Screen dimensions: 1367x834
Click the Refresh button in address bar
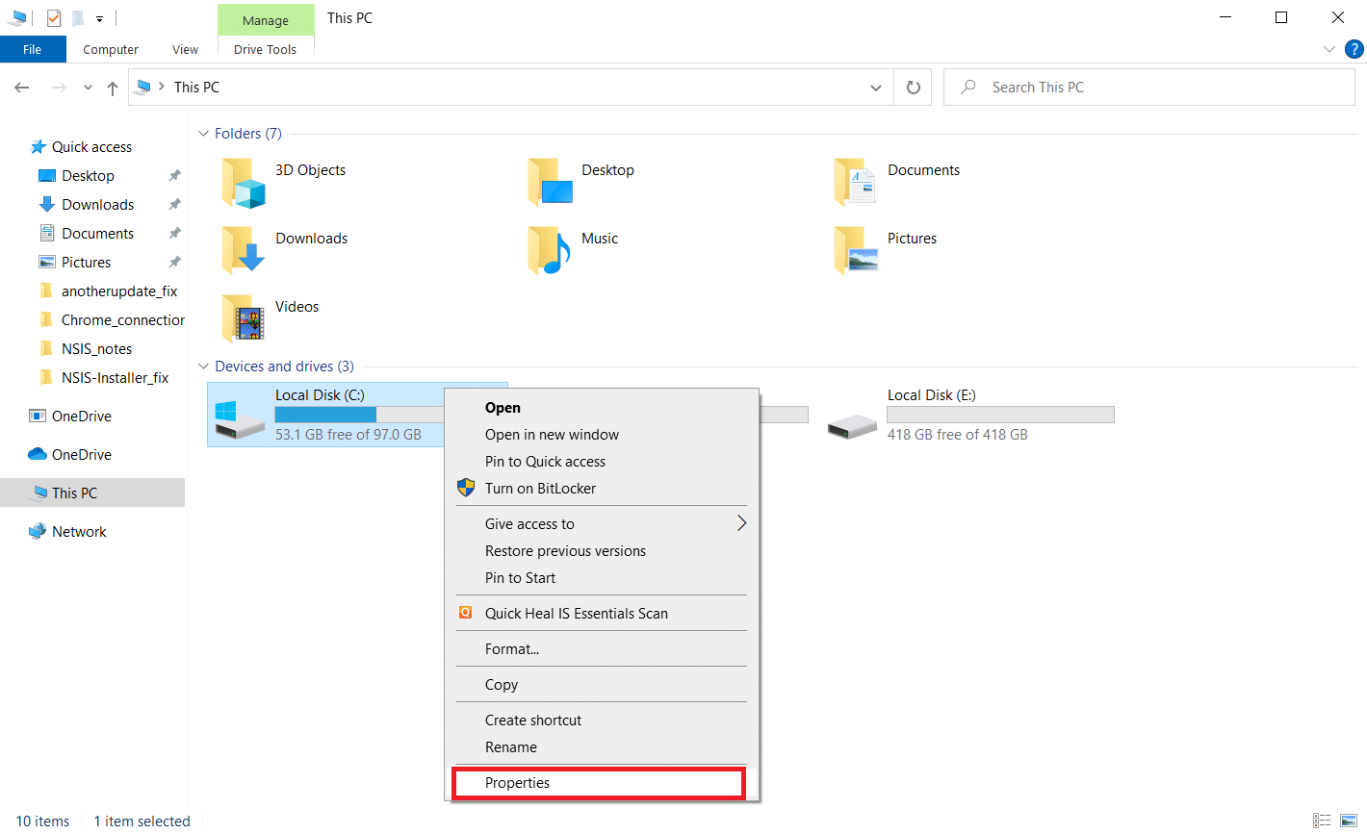click(x=914, y=88)
